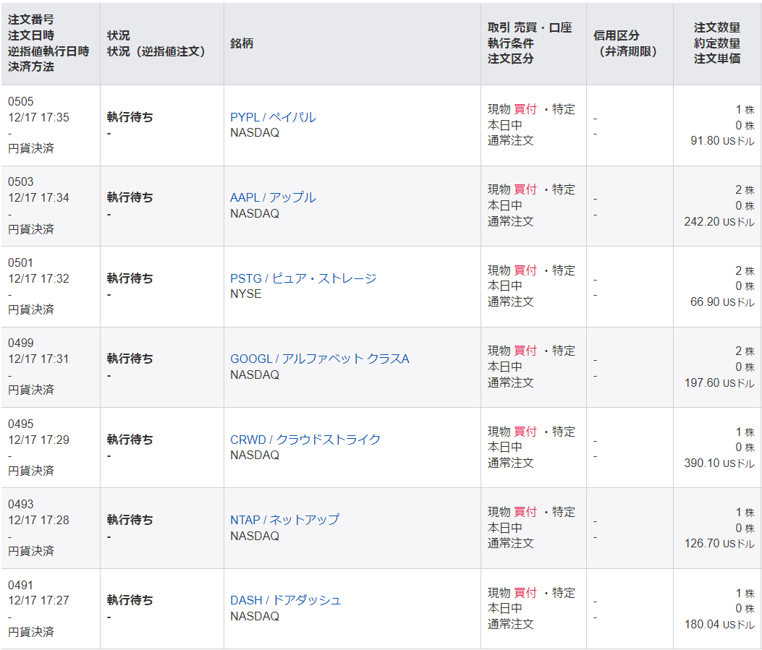Click 現物 買付・特定 in PYPL row

(x=531, y=109)
